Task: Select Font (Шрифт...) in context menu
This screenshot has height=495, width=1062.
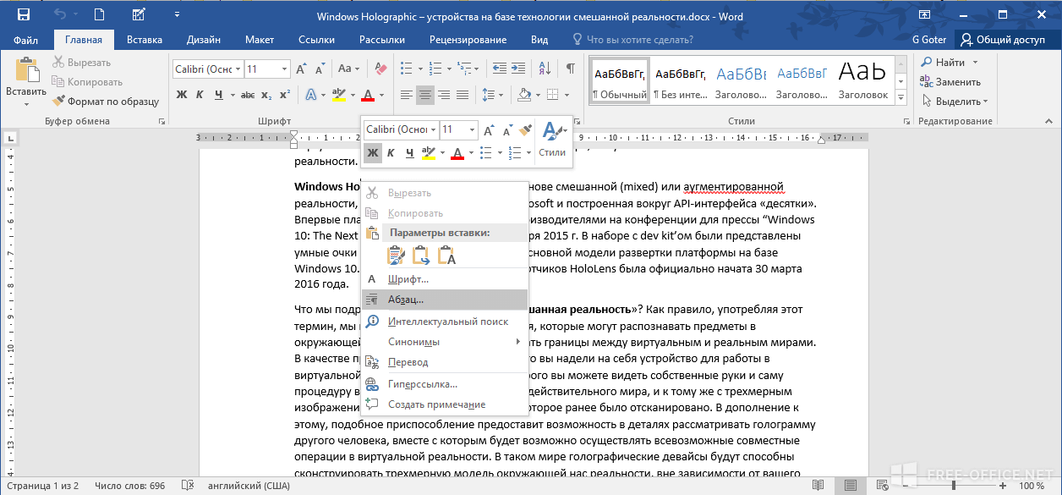Action: coord(445,278)
